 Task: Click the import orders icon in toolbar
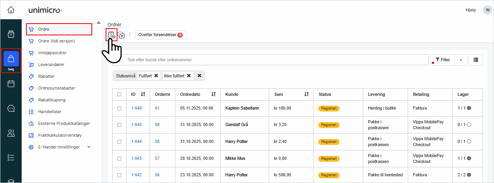(121, 35)
